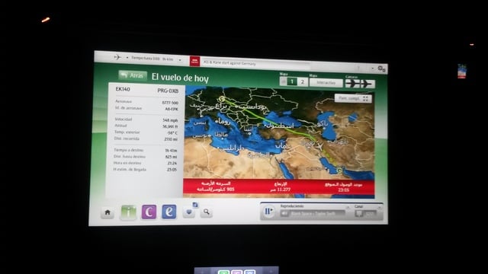Toggle play/pause for current track
This screenshot has width=488, height=274.
coord(268,212)
